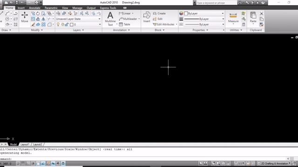Open the Multileader dropdown arrow
This screenshot has width=298, height=167.
[x=139, y=19]
